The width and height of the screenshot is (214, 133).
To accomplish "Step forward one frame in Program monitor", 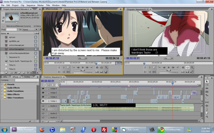I will 173,68.
